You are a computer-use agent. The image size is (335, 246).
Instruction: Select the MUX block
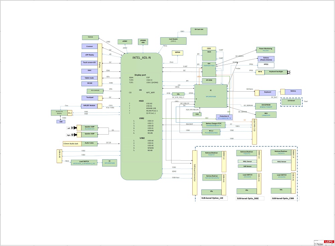[209, 55]
